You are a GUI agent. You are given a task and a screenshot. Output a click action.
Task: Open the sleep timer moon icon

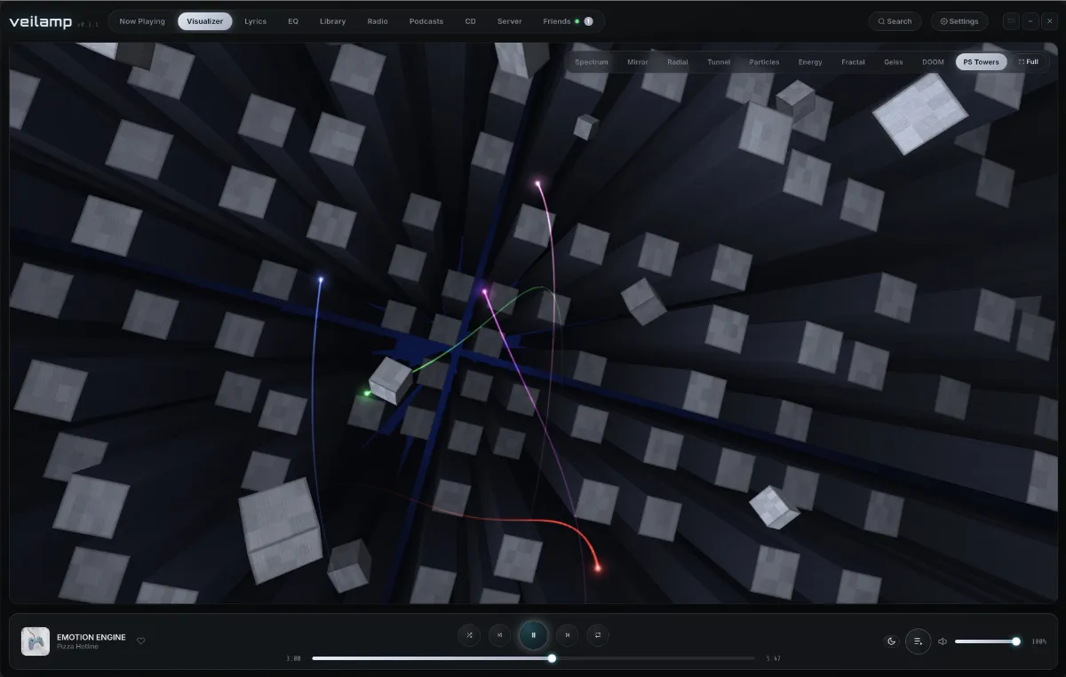coord(891,641)
